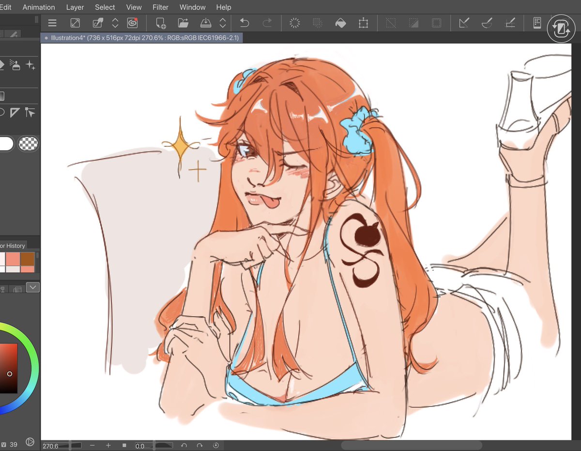Click the fit-to-screen square button
This screenshot has height=451, width=581.
click(x=124, y=445)
